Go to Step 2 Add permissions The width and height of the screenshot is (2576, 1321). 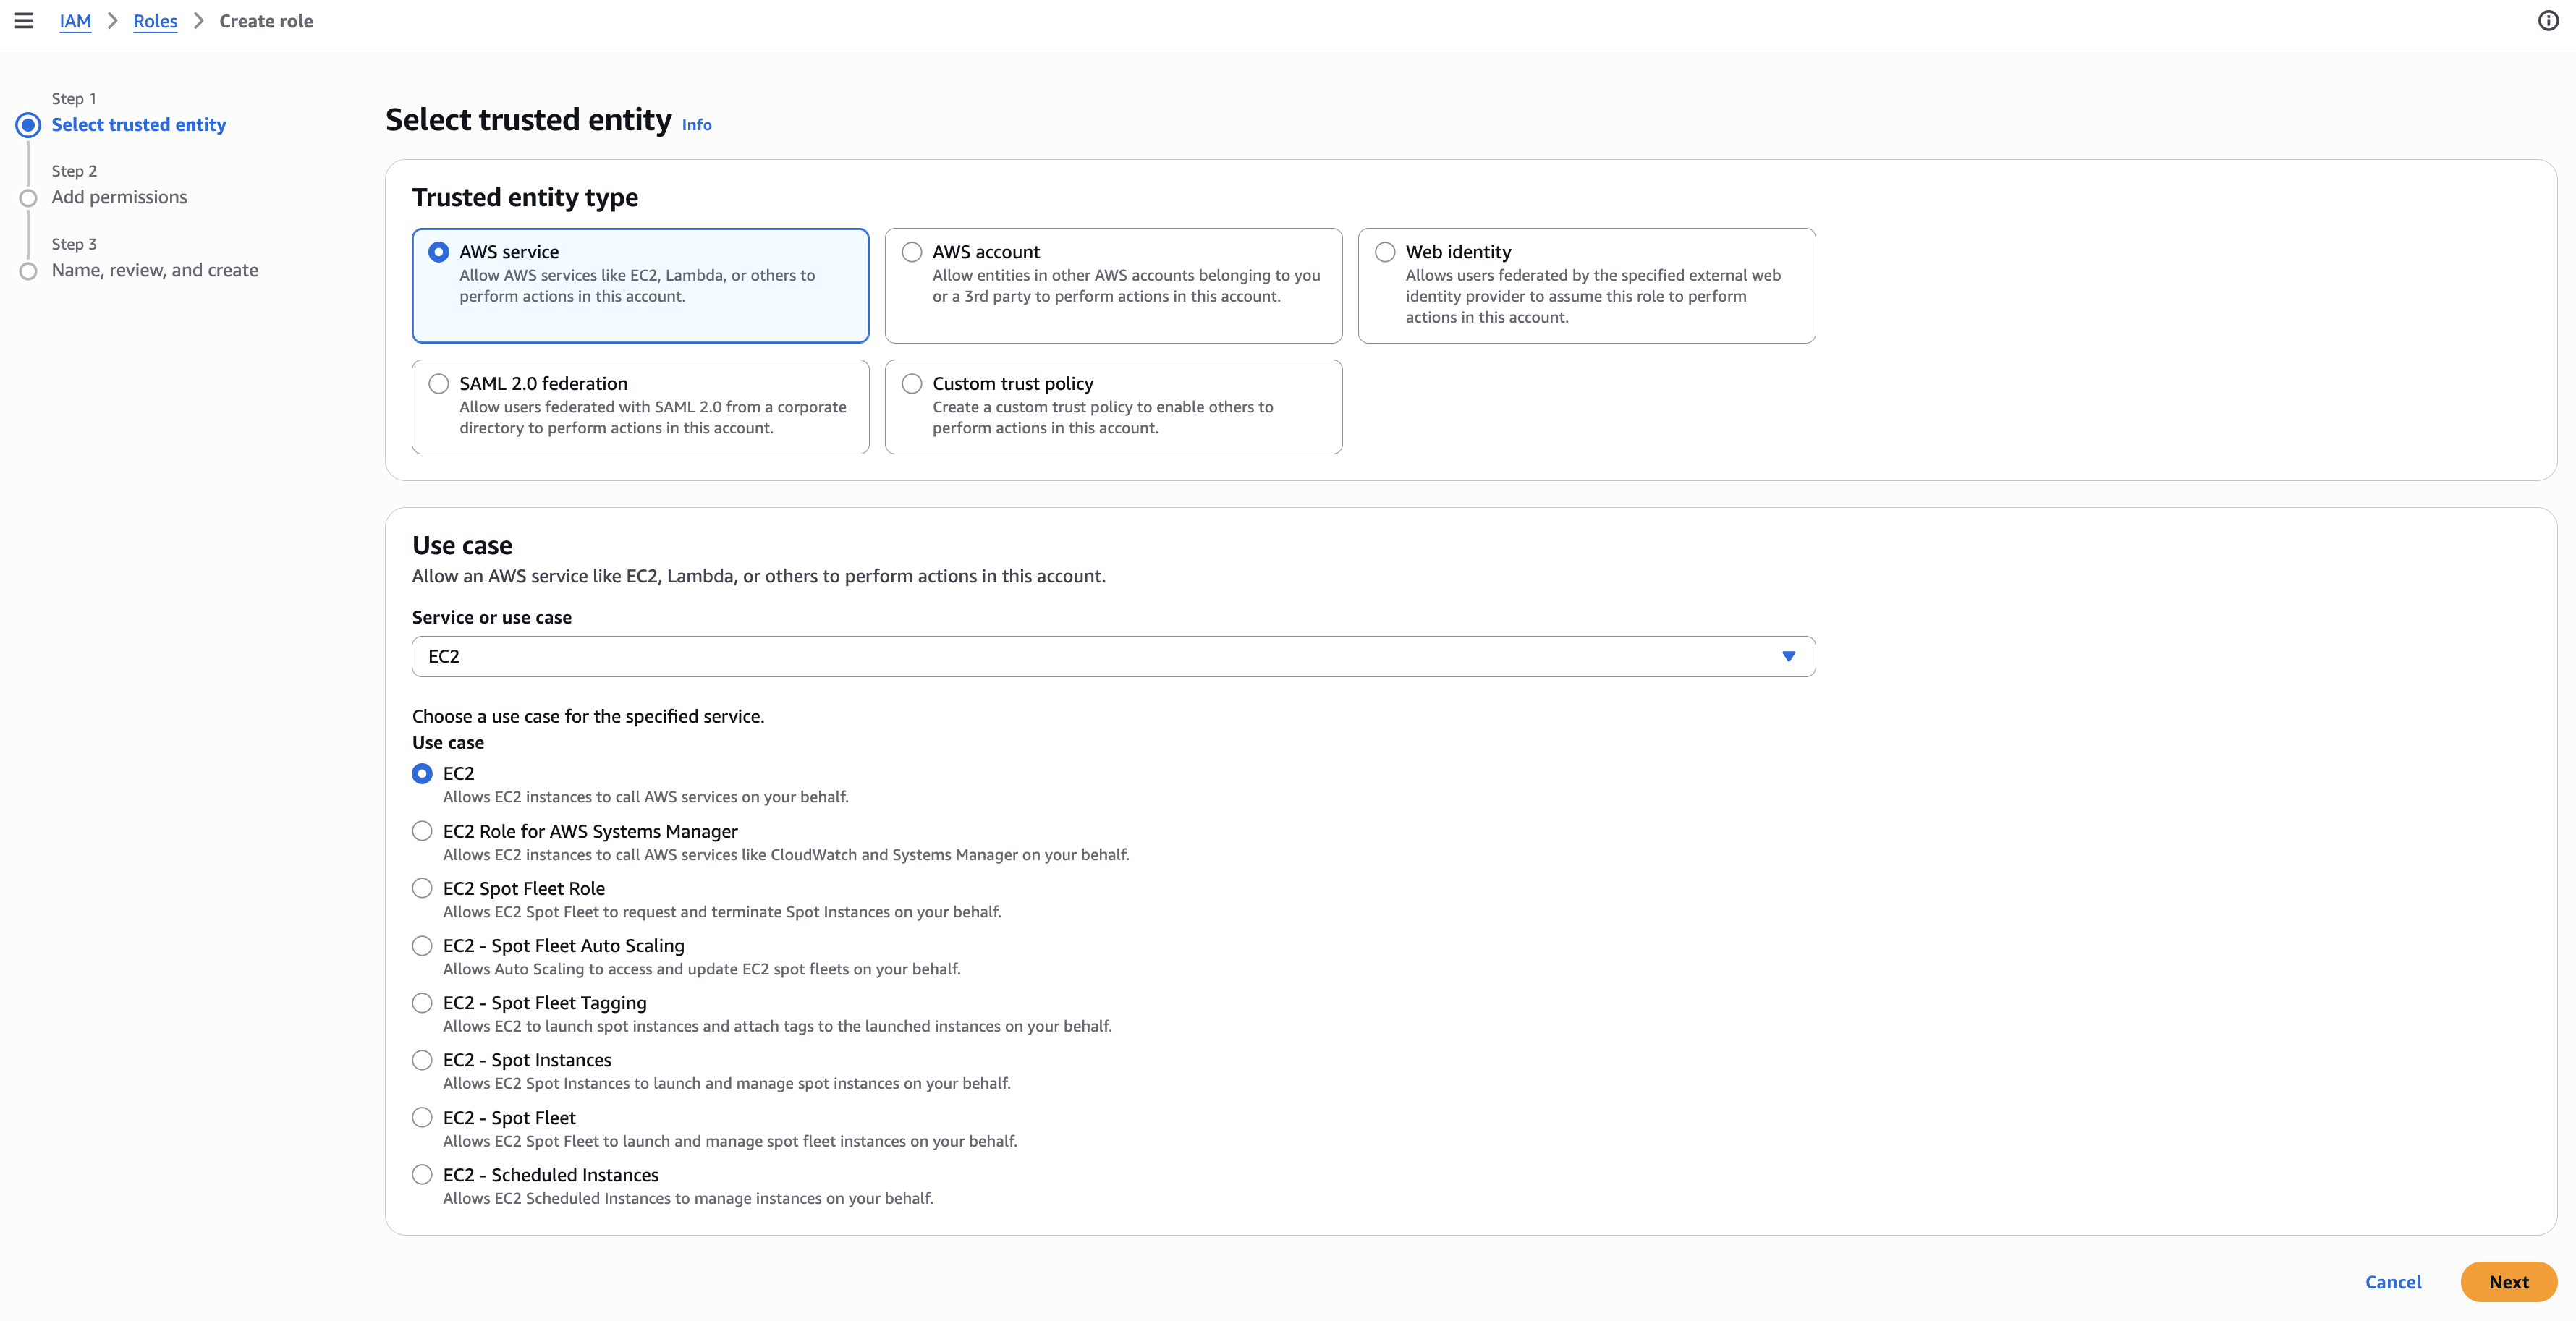point(119,197)
